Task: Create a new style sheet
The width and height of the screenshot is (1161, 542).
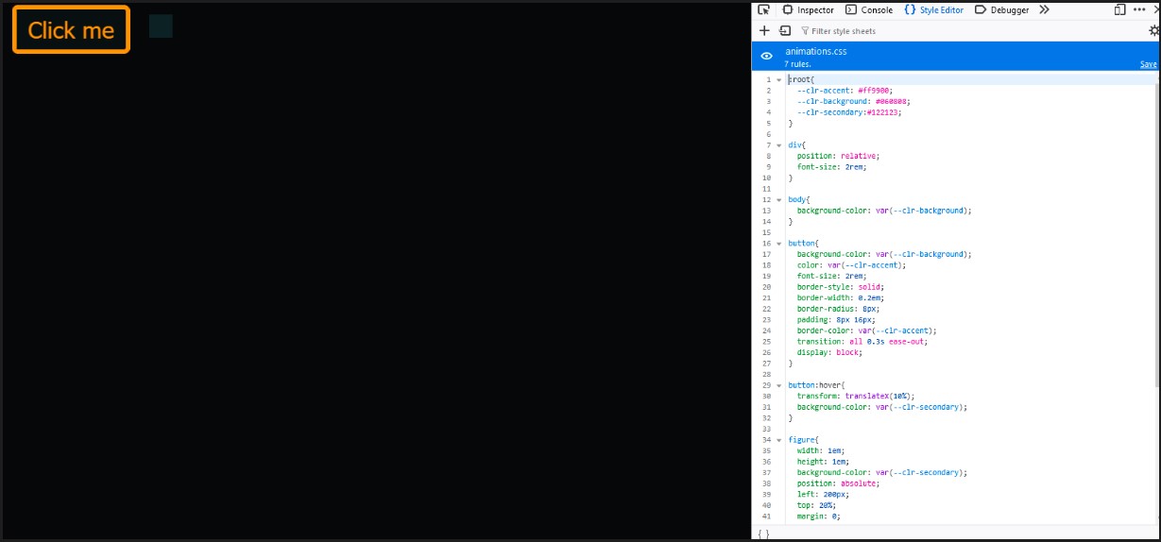Action: coord(764,31)
